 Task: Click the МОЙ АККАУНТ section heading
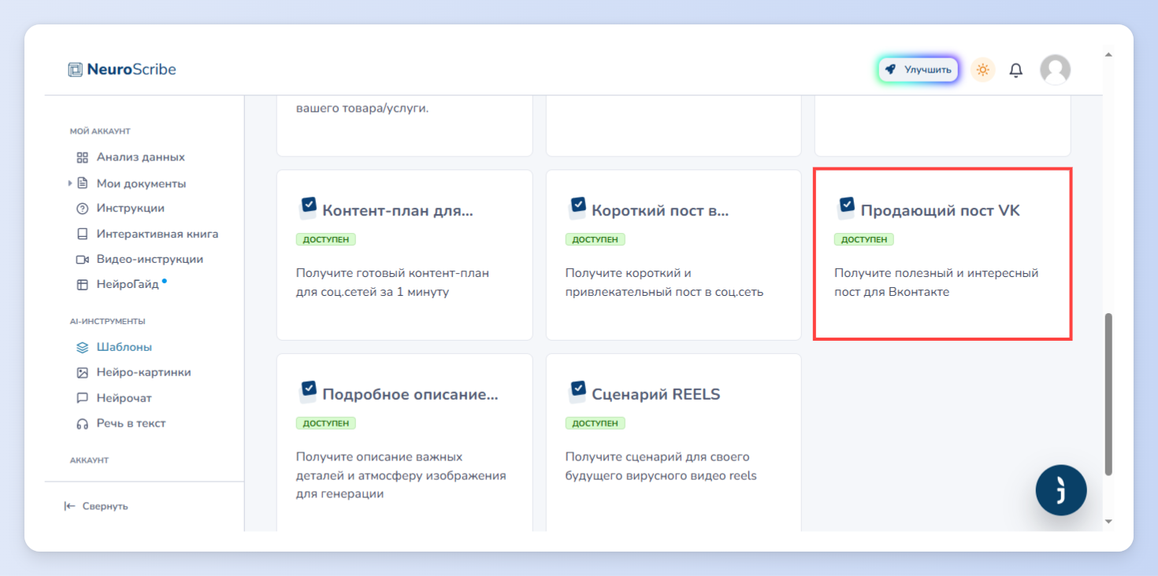coord(100,131)
